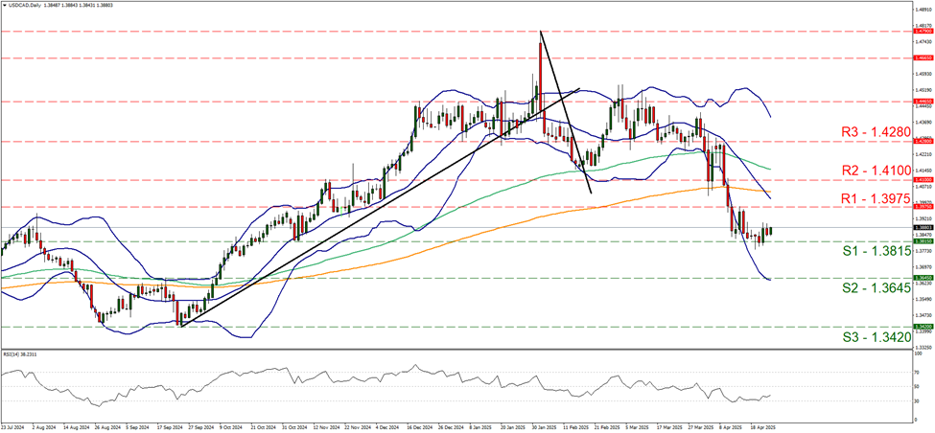Click the 23 Jul 2024 date label
Image resolution: width=935 pixels, height=433 pixels.
coord(14,426)
